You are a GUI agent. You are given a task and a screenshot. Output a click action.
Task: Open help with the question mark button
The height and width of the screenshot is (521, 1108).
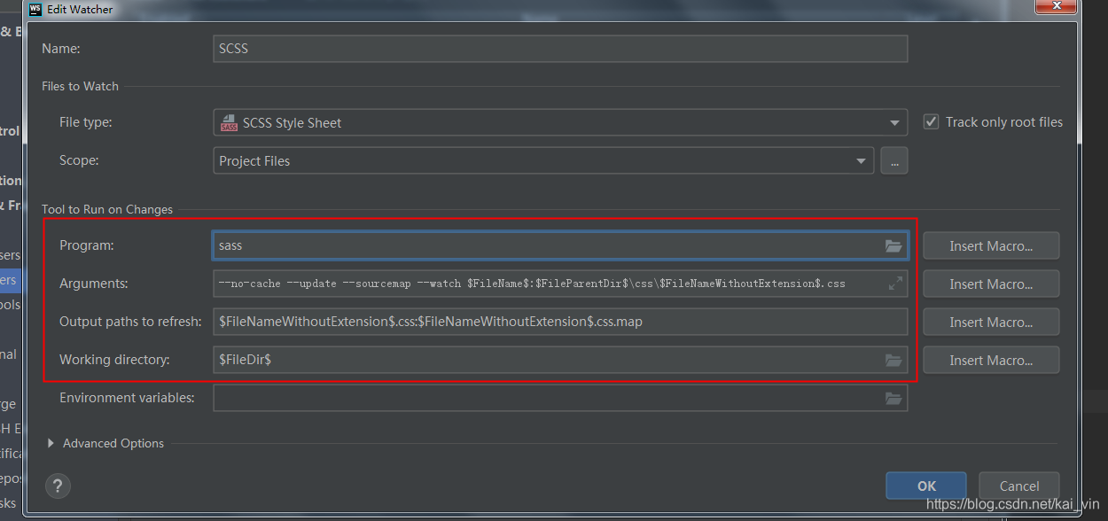point(58,486)
